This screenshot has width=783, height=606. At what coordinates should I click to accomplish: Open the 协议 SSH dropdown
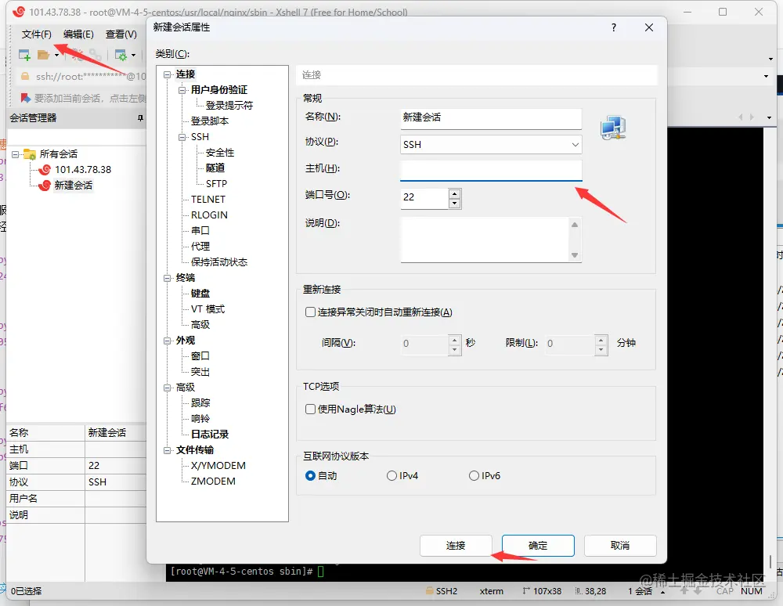pos(576,144)
